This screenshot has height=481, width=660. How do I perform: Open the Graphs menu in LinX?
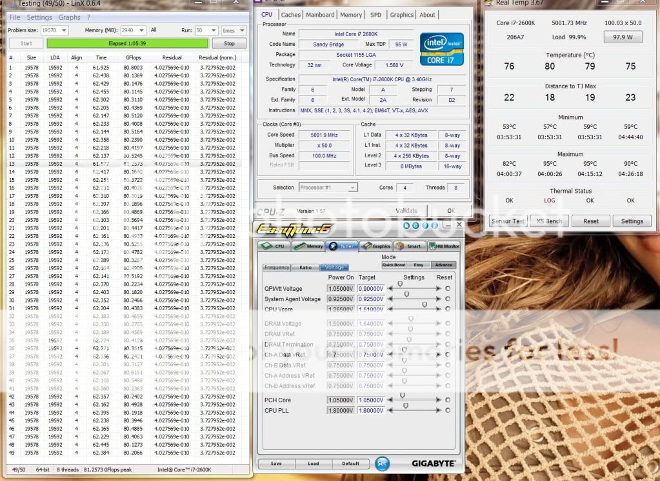69,17
